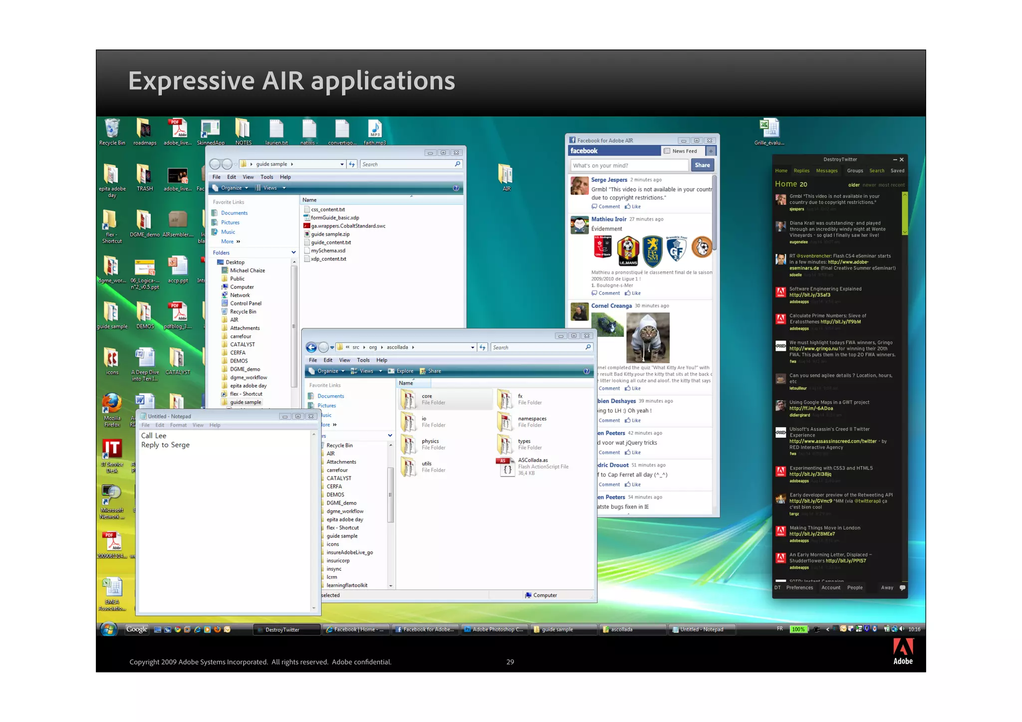Switch to Adobe Photoshop taskbar button
Viewport: 1022px width, 722px height.
[494, 630]
